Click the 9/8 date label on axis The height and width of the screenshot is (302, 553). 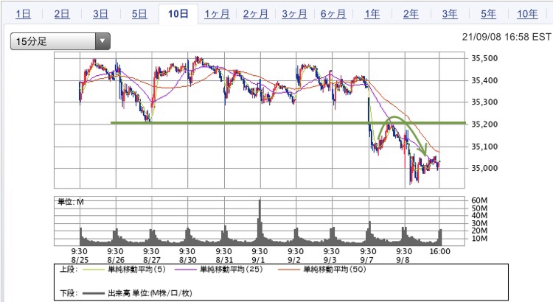pos(403,260)
